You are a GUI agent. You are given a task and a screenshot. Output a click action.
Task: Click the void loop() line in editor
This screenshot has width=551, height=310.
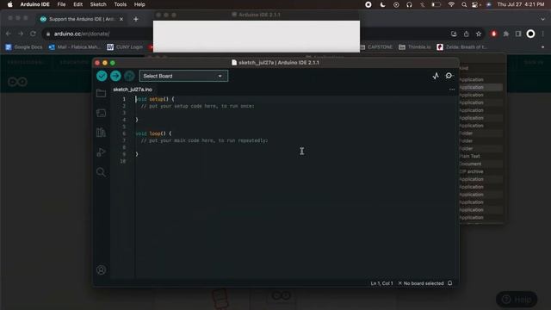[153, 133]
